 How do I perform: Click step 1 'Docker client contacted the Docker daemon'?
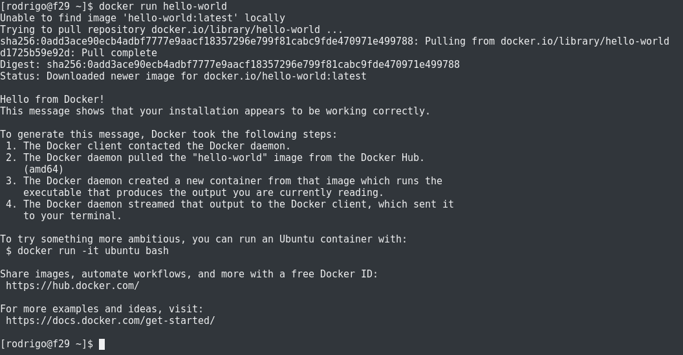(157, 146)
